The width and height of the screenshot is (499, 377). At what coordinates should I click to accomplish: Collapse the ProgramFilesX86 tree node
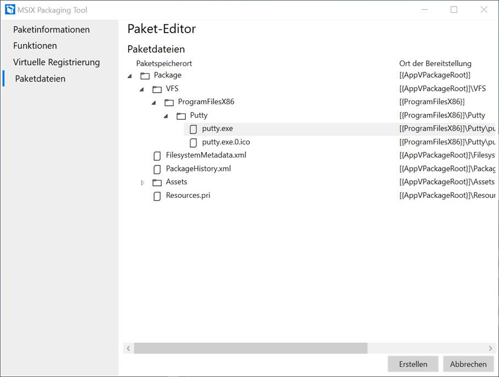[x=154, y=103]
